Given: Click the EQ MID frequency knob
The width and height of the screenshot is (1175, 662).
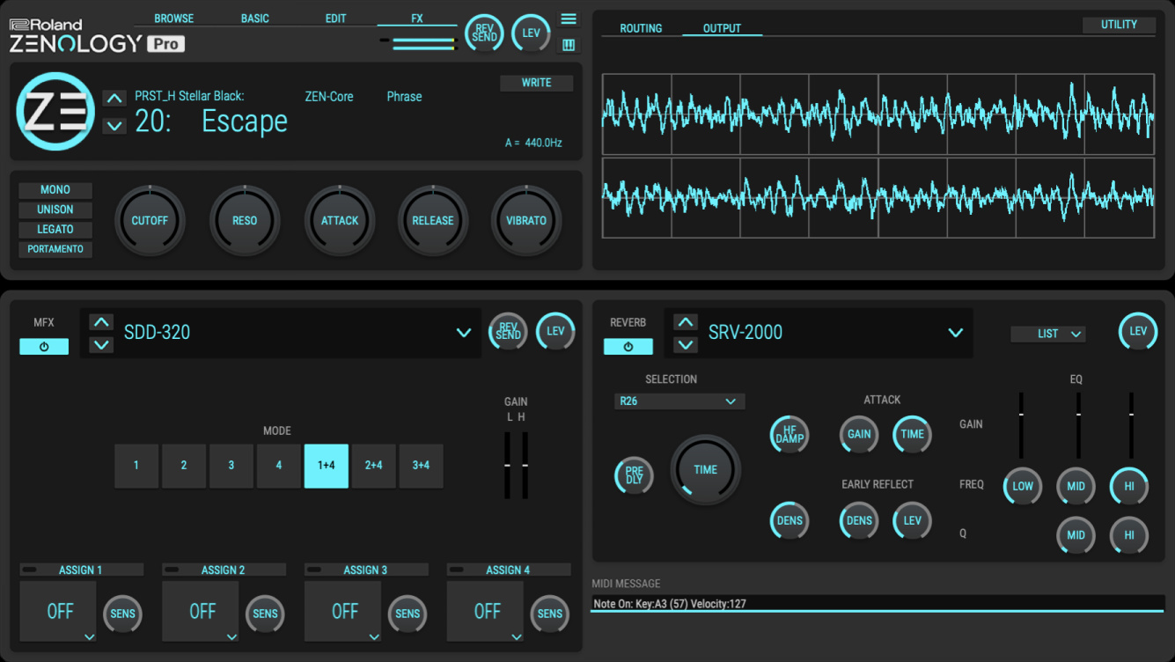Looking at the screenshot, I should pos(1076,486).
